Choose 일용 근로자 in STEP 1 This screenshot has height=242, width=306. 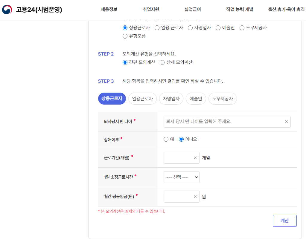[x=157, y=28]
